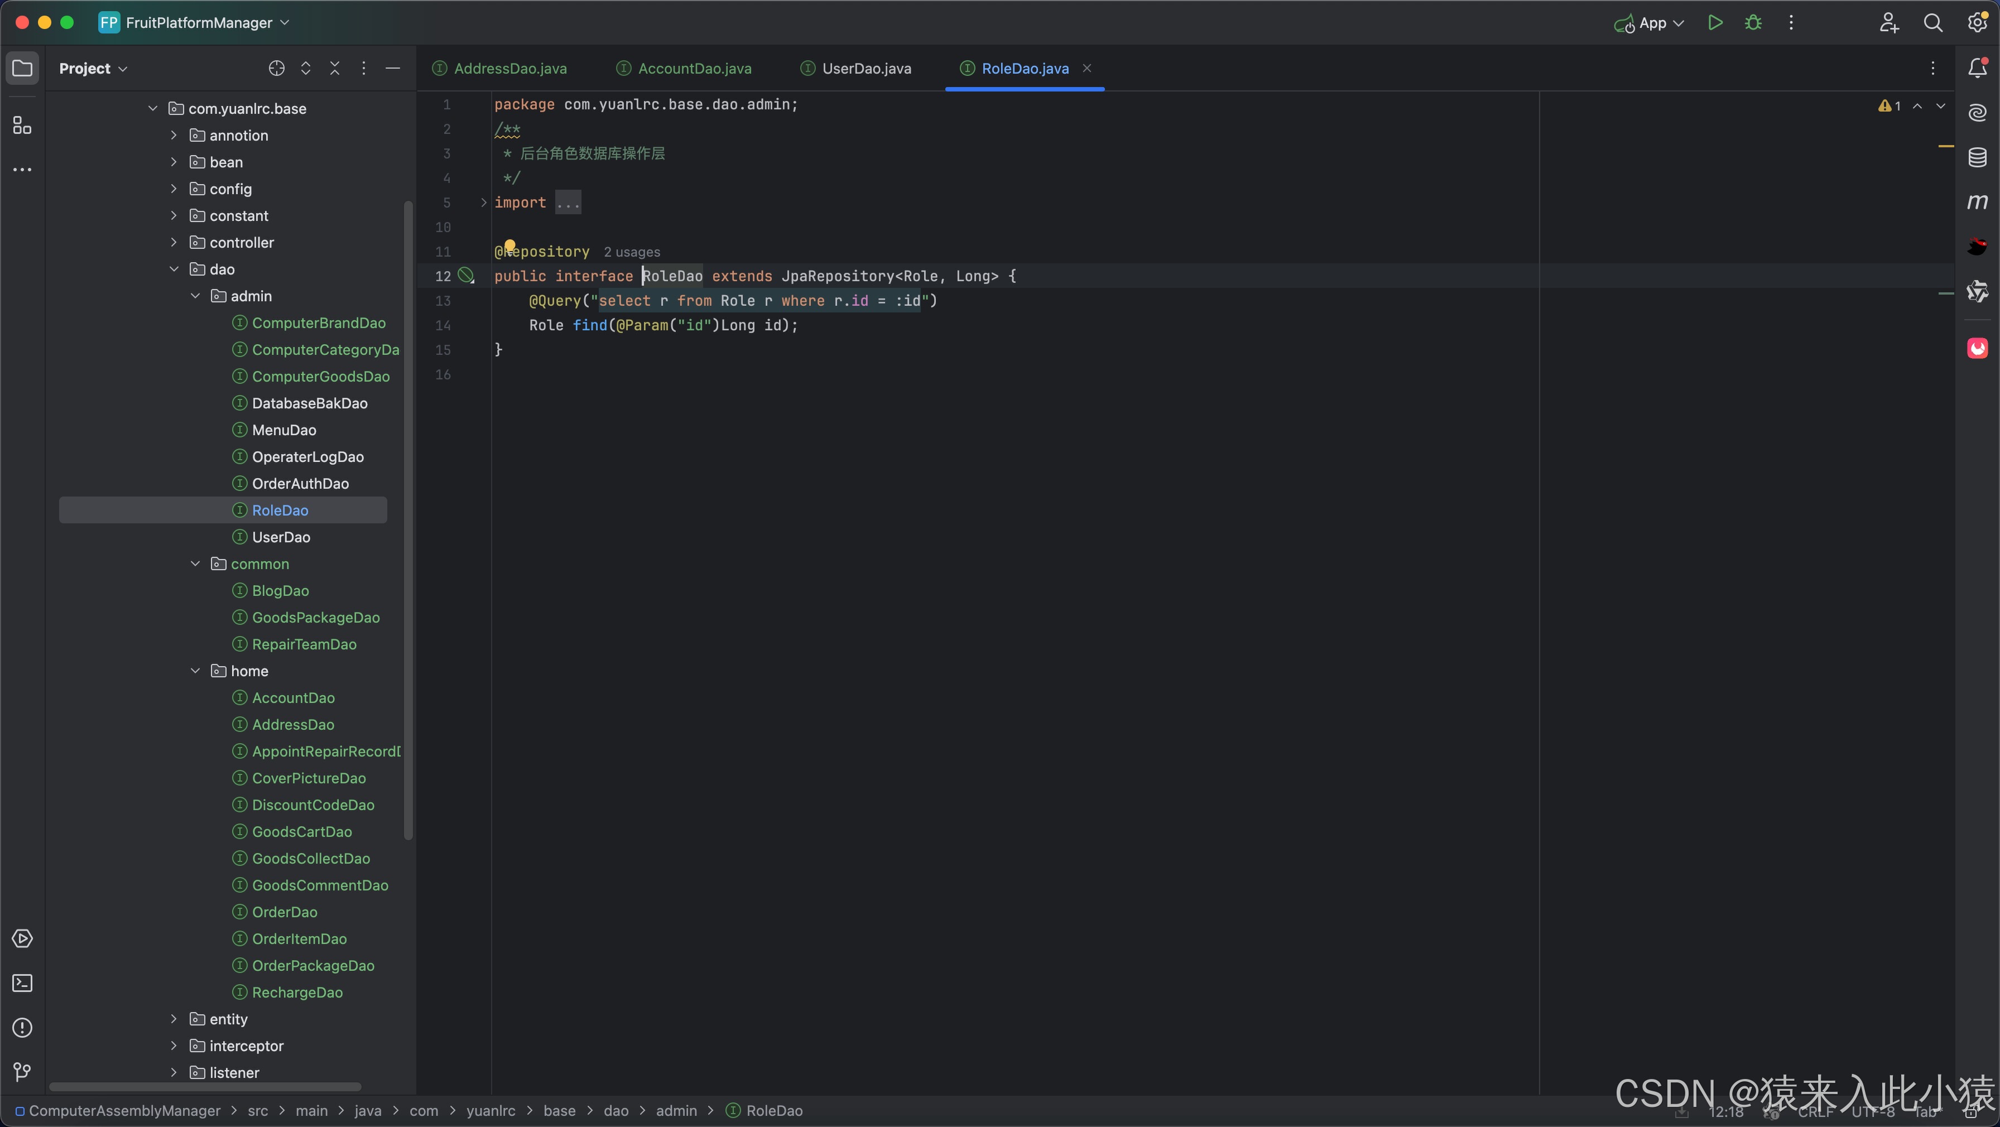This screenshot has width=2000, height=1127.
Task: Click line 13 @Query code line
Action: click(733, 300)
